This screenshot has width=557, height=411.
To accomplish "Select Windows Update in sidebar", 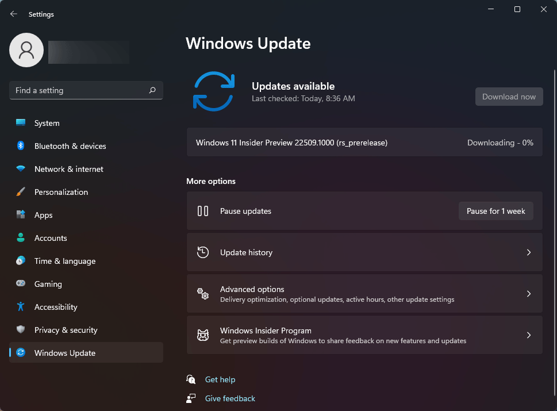I will [86, 353].
